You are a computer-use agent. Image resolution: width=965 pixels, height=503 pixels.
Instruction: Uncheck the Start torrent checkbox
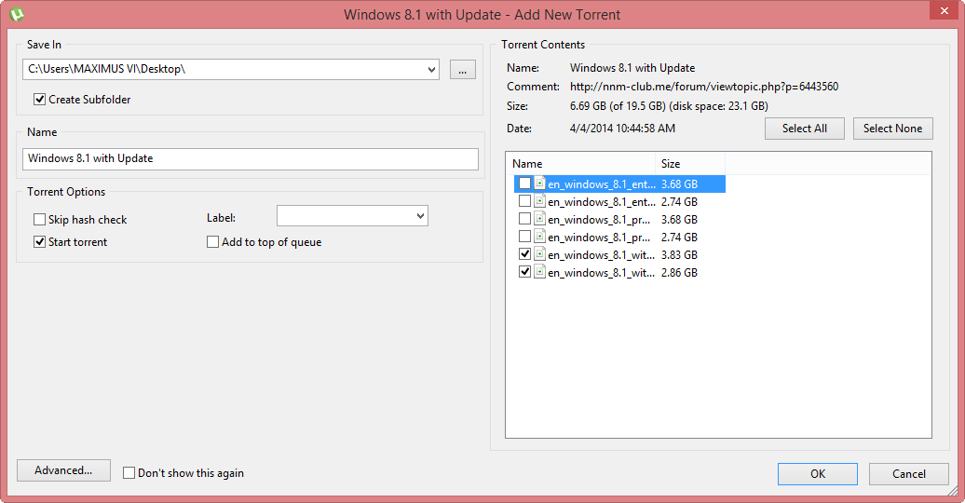click(x=39, y=242)
